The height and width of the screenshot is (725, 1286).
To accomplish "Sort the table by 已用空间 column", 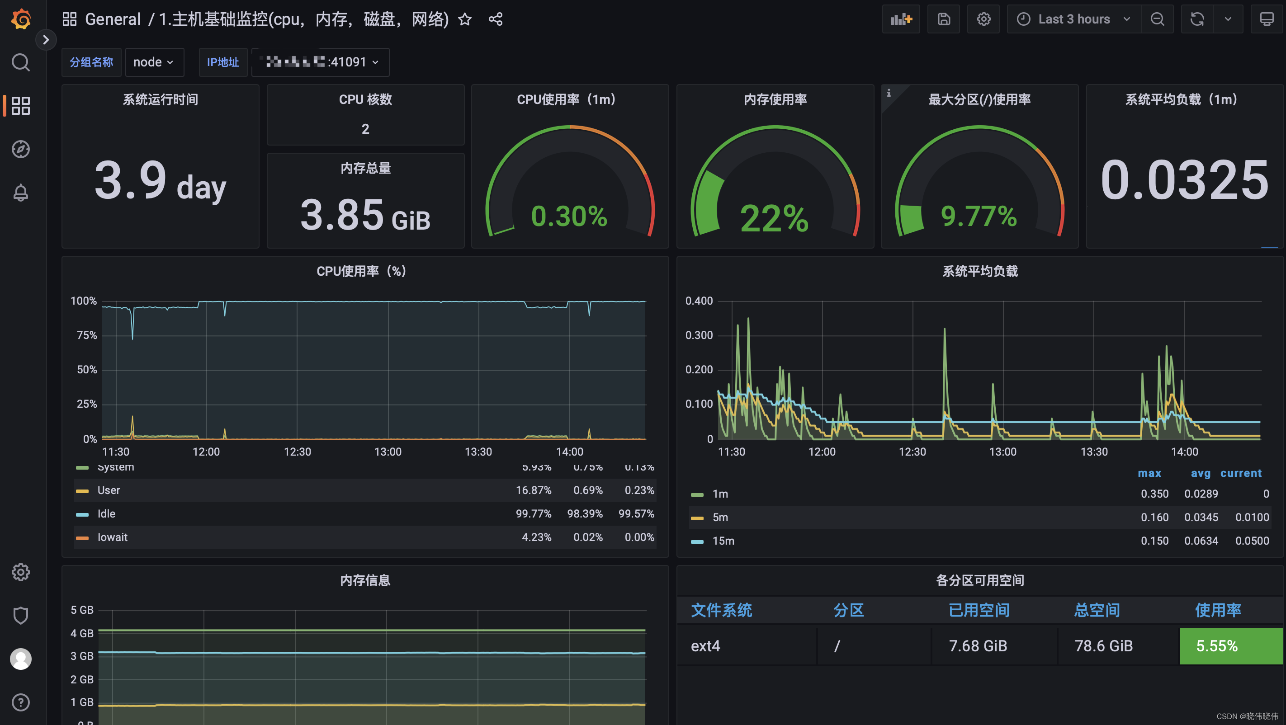I will click(x=979, y=610).
